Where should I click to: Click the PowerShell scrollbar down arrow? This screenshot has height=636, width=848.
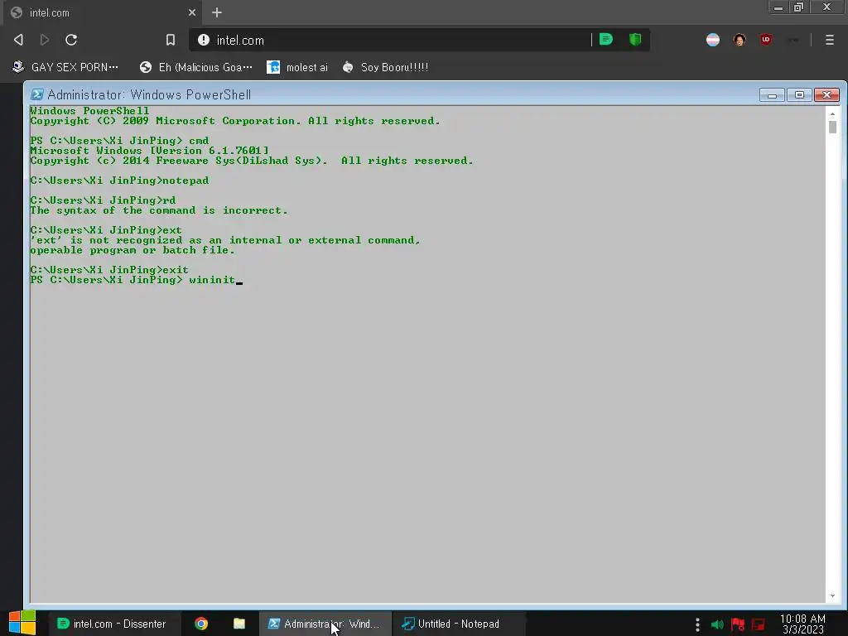tap(832, 596)
